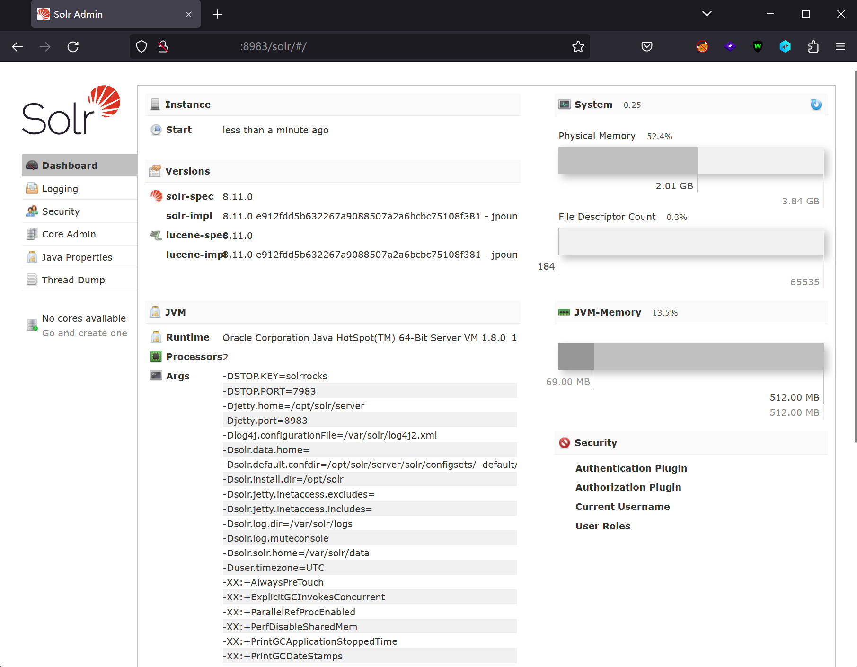
Task: Click the System monitor icon
Action: click(565, 105)
